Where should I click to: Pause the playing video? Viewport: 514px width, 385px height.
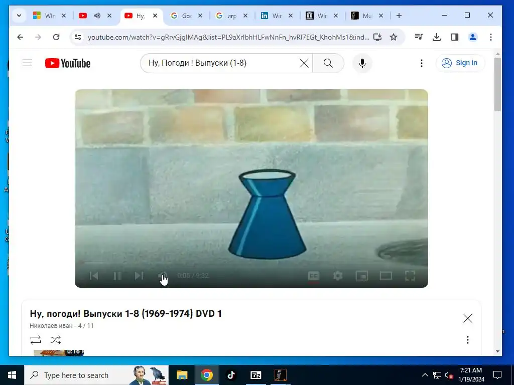pos(117,276)
